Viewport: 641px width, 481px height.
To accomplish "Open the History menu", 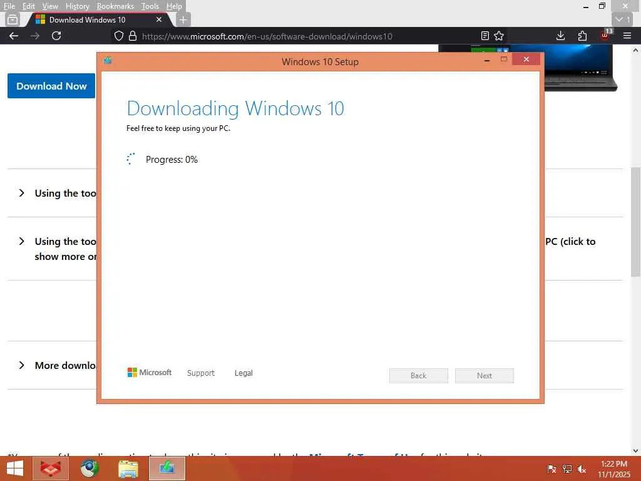I will (77, 6).
